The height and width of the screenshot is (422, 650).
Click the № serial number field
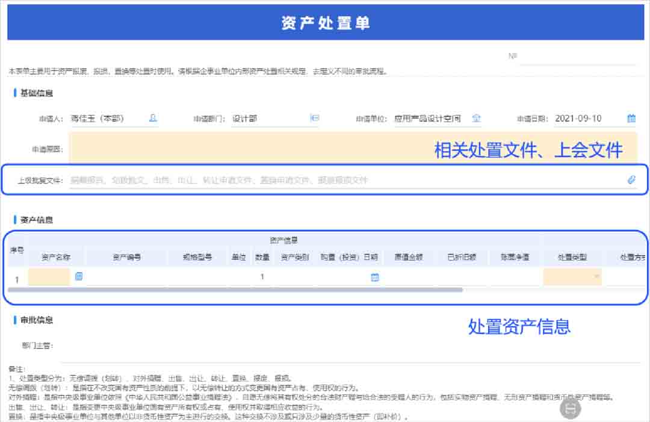578,57
